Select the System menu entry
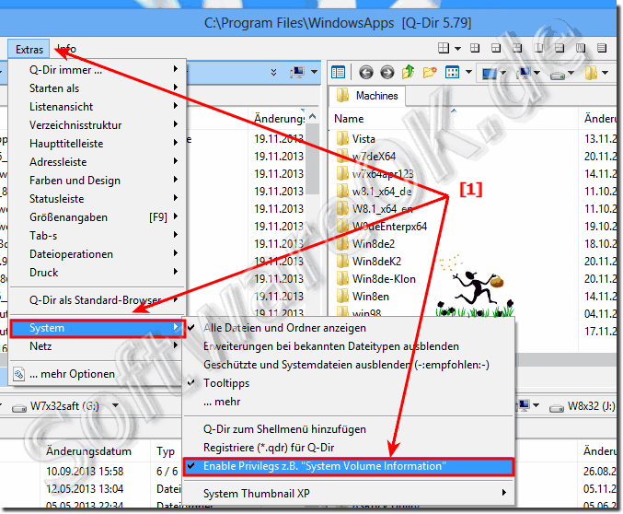Screen dimensions: 623x514 (x=98, y=328)
